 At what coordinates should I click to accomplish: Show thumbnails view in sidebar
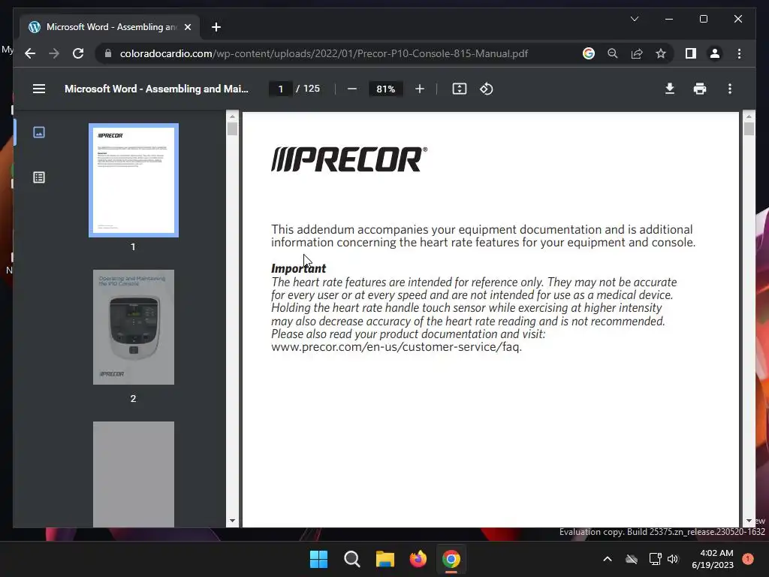click(x=39, y=132)
